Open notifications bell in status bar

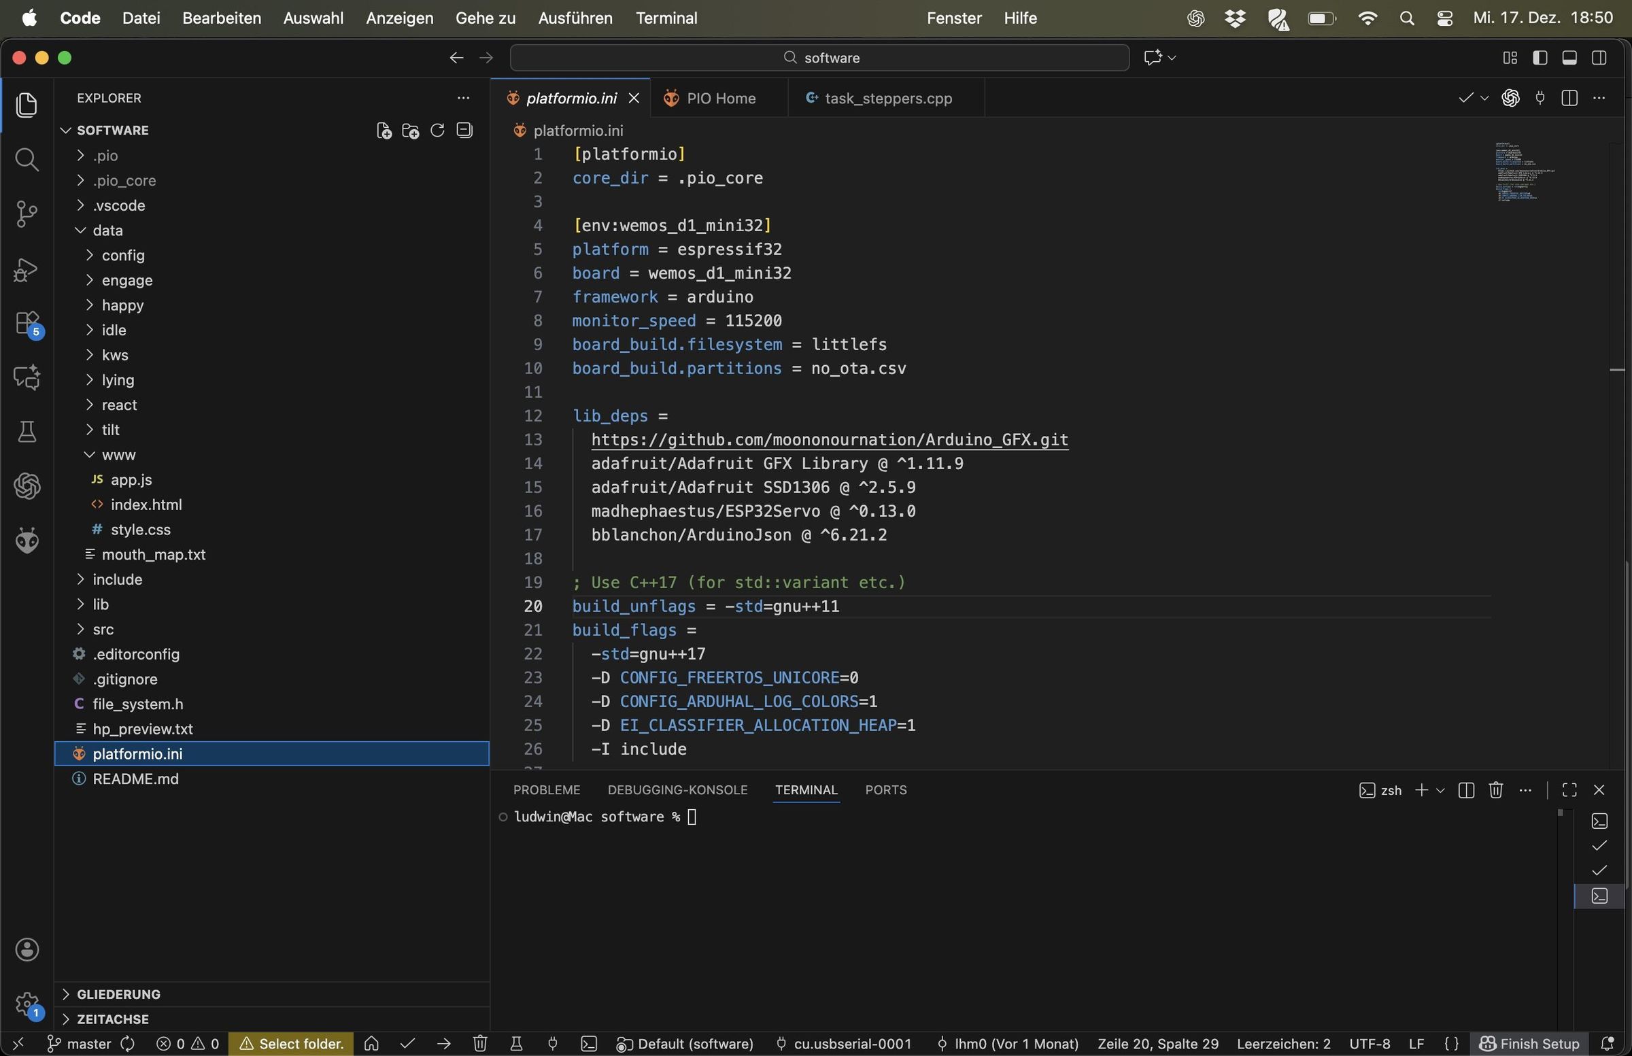(1607, 1044)
